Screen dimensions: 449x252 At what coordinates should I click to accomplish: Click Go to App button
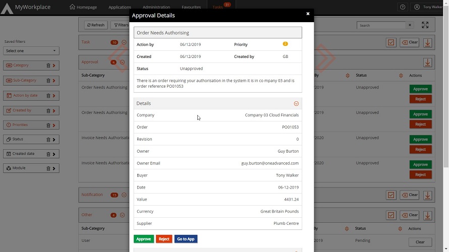pyautogui.click(x=186, y=239)
